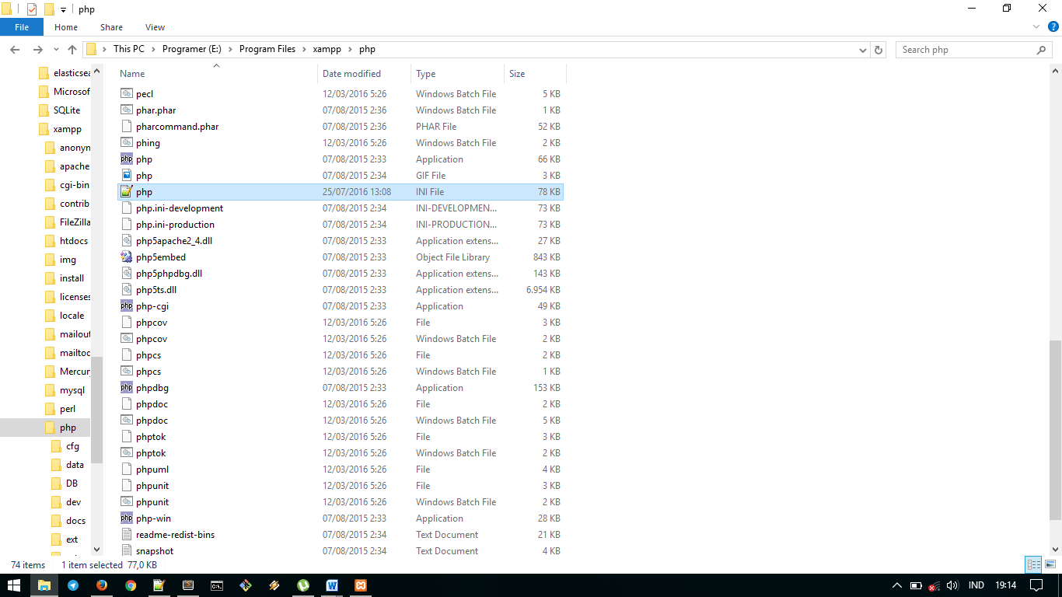The height and width of the screenshot is (597, 1062).
Task: Open Customize Quick Access Toolbar dropdown
Action: pos(63,10)
